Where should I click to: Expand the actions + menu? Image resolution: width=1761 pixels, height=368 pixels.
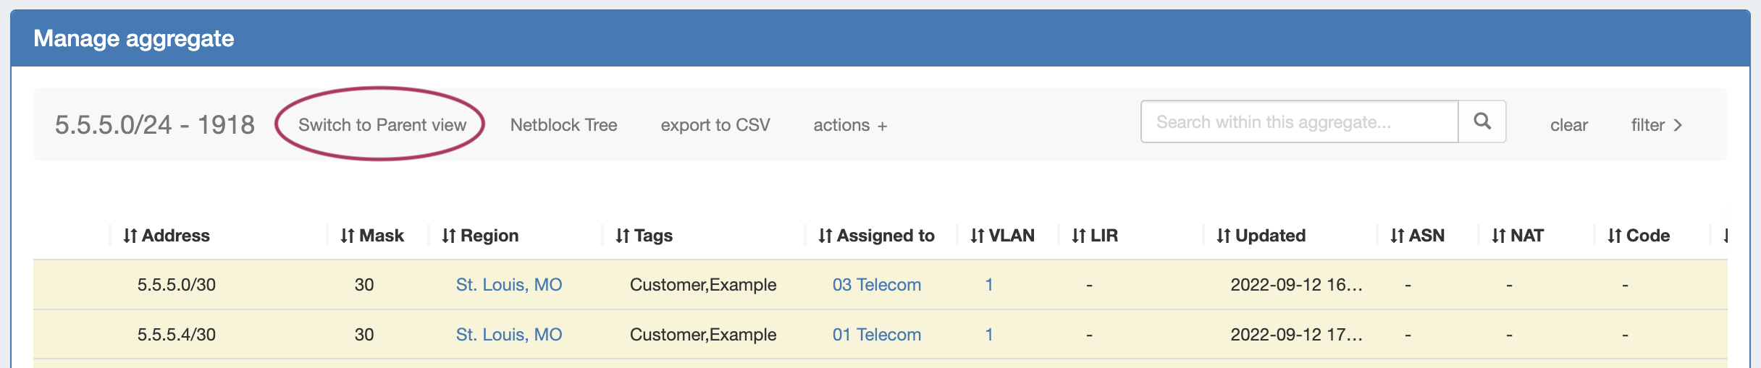(x=850, y=125)
